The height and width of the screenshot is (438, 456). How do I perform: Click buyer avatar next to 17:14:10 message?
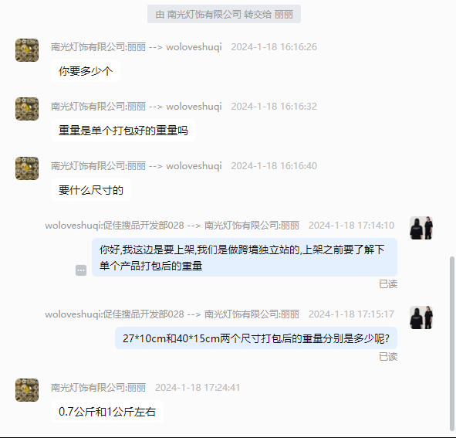point(421,228)
